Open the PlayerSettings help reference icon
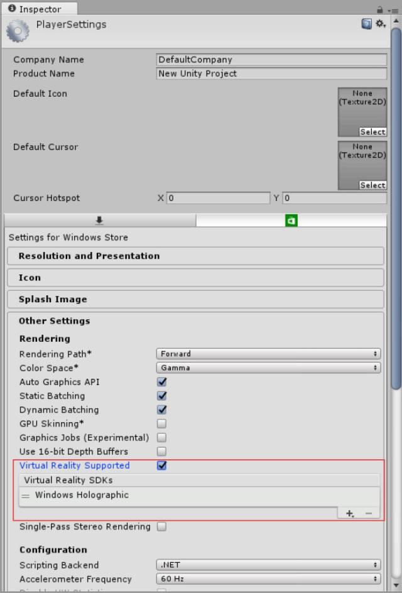Screen dimensions: 402x593 [x=367, y=24]
